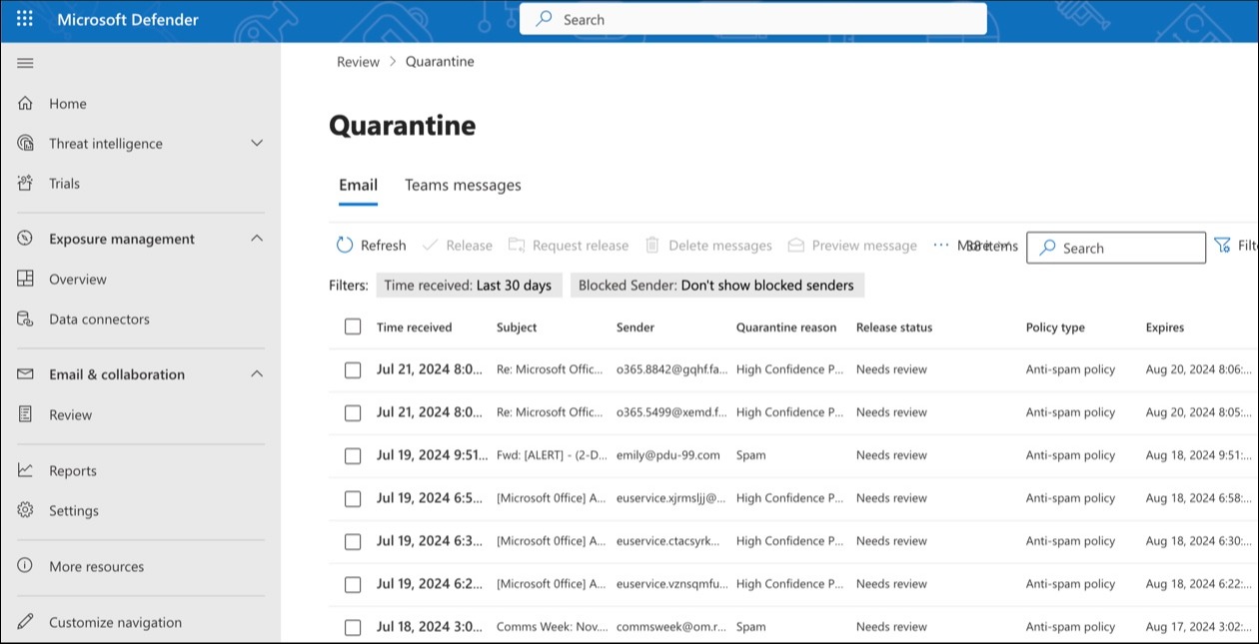
Task: Open Preview message via its envelope icon
Action: [796, 245]
